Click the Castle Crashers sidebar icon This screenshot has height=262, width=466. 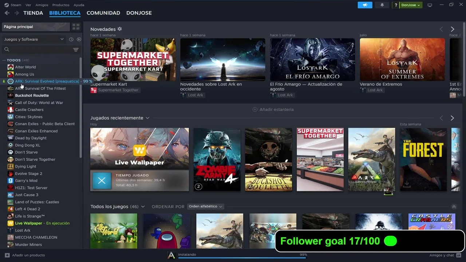(11, 110)
